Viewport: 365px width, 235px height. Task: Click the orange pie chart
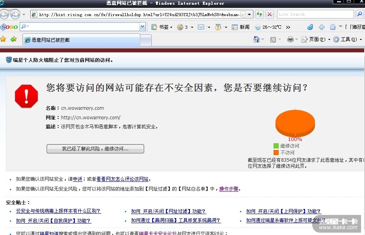click(295, 123)
